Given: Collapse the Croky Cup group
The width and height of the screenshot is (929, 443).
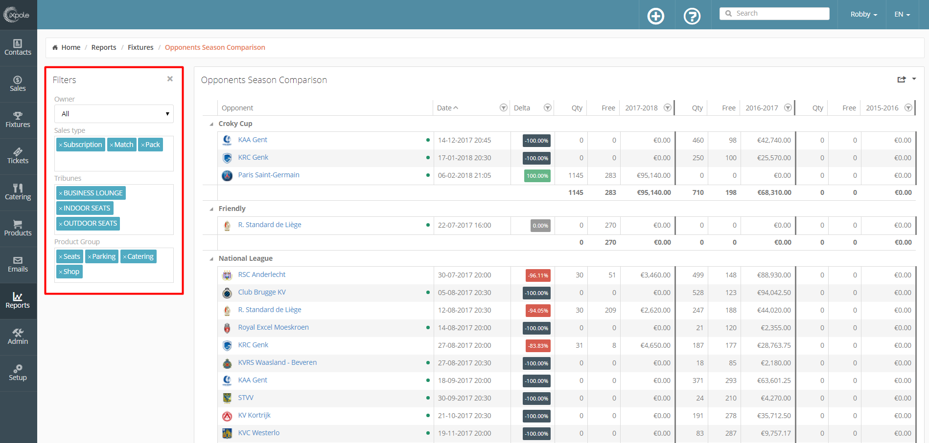Looking at the screenshot, I should [x=211, y=124].
